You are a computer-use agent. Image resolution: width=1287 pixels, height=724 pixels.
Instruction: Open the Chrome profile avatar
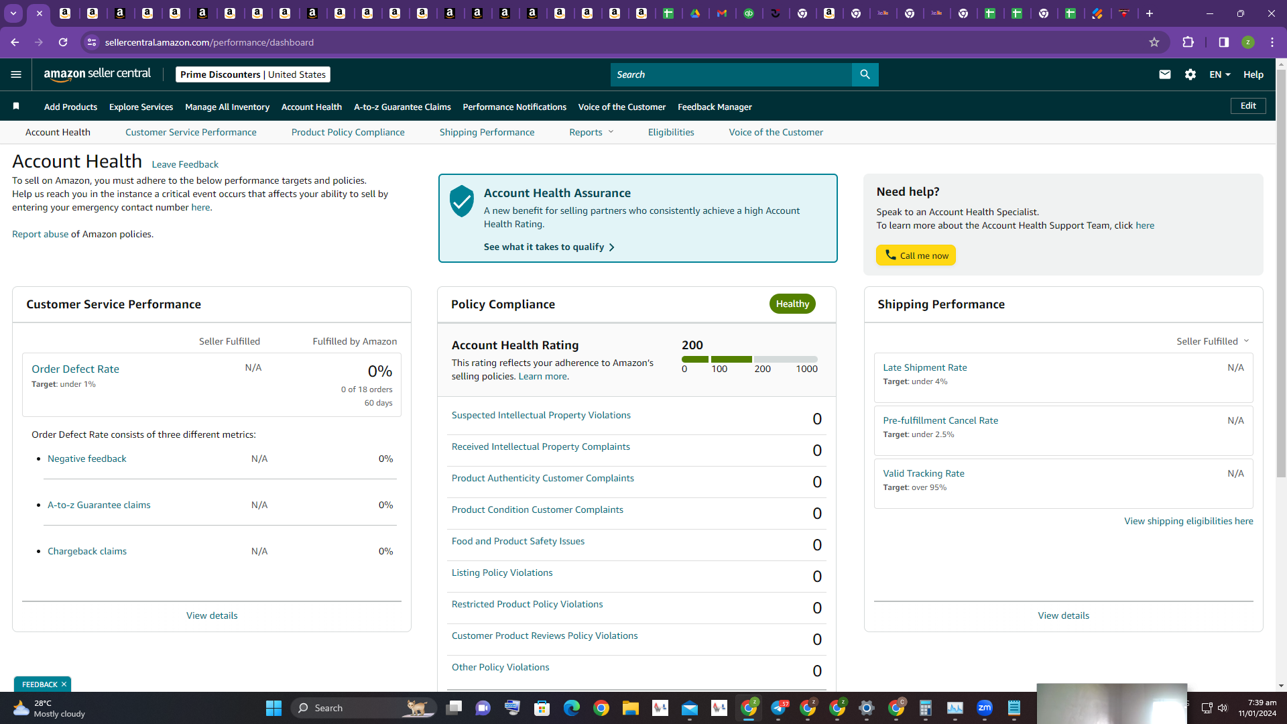[x=1248, y=42]
